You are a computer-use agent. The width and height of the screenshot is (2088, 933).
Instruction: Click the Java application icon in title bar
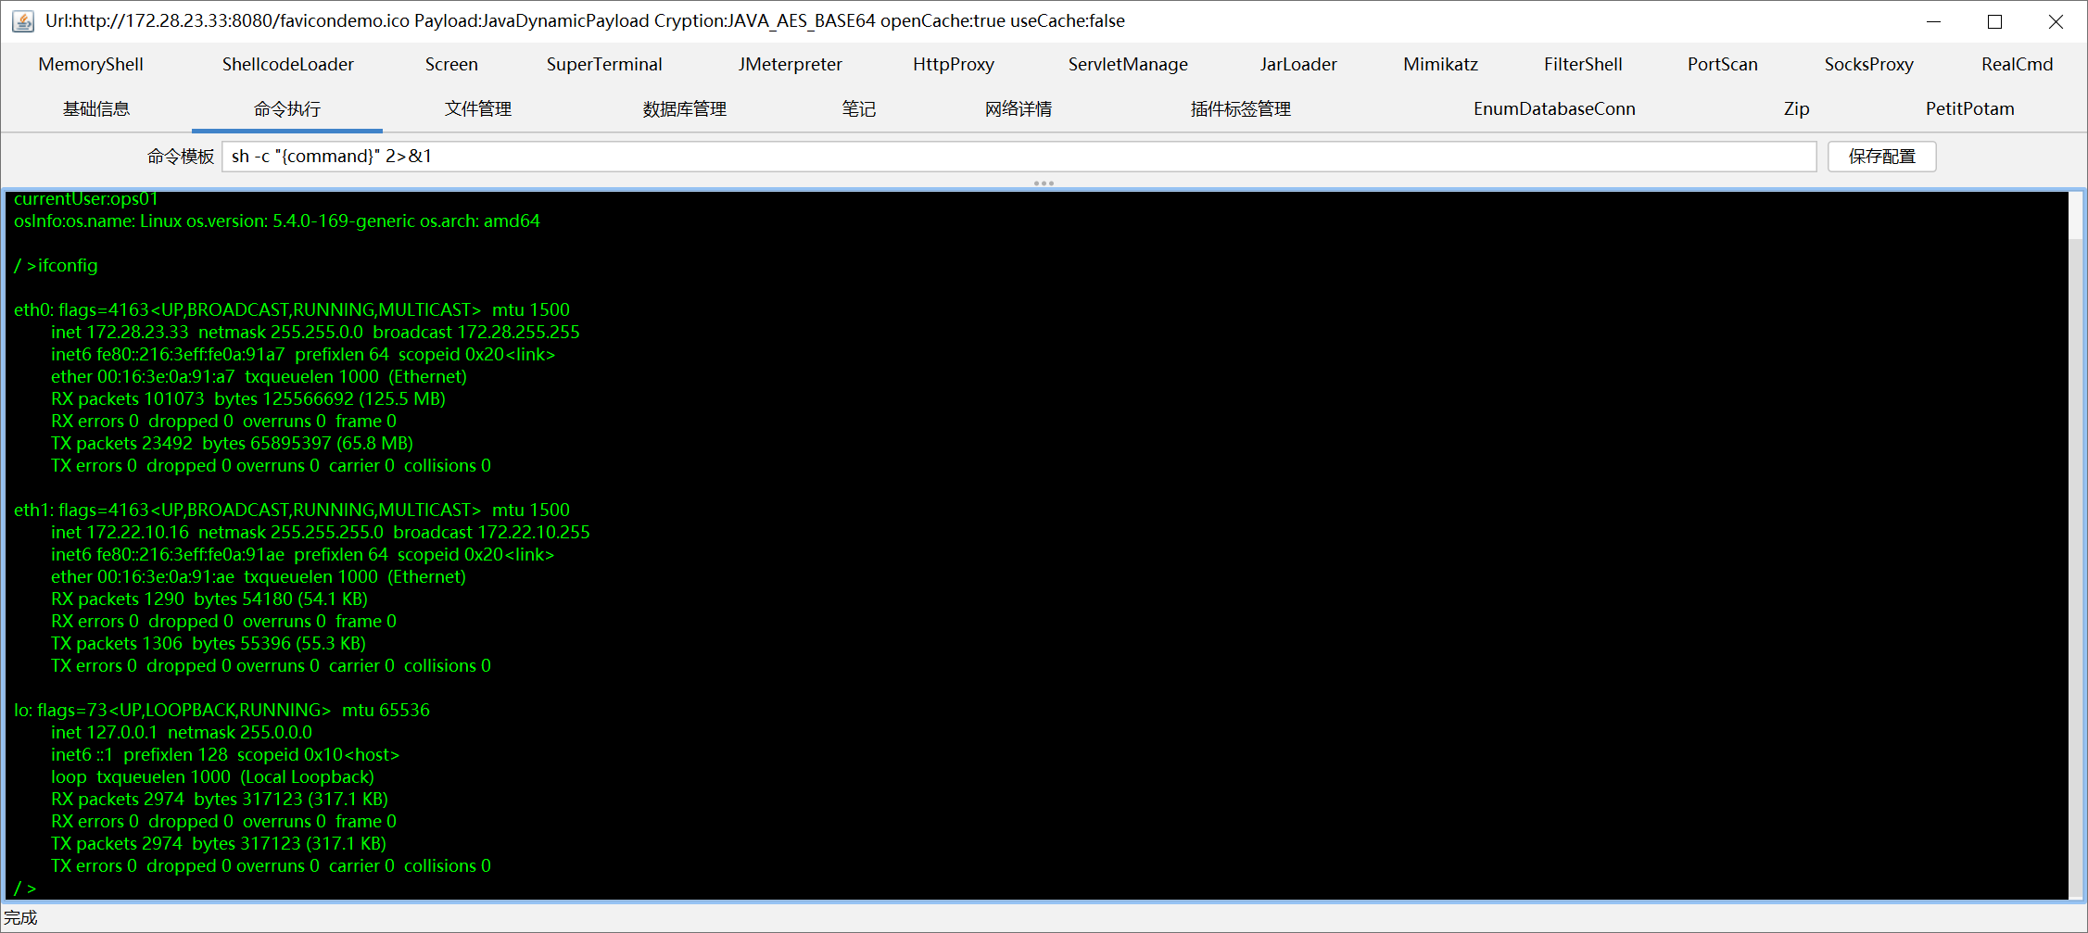pyautogui.click(x=23, y=20)
